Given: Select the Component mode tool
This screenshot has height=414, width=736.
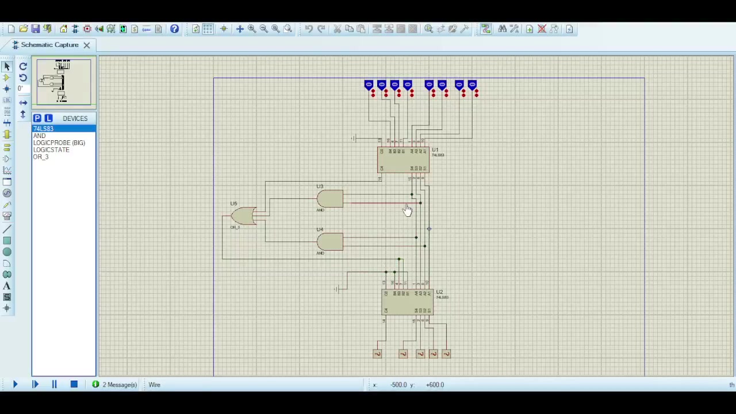Looking at the screenshot, I should (7, 78).
